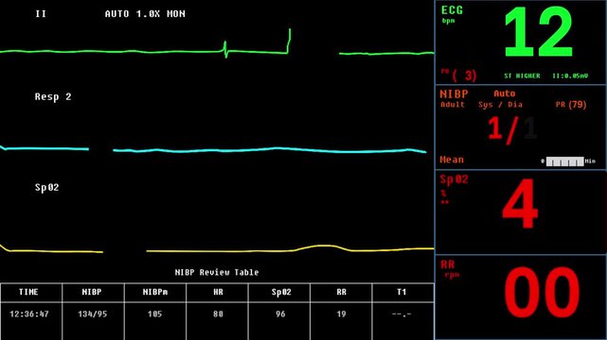Click the II:0.05mV ST value
The height and width of the screenshot is (340, 607).
[570, 76]
